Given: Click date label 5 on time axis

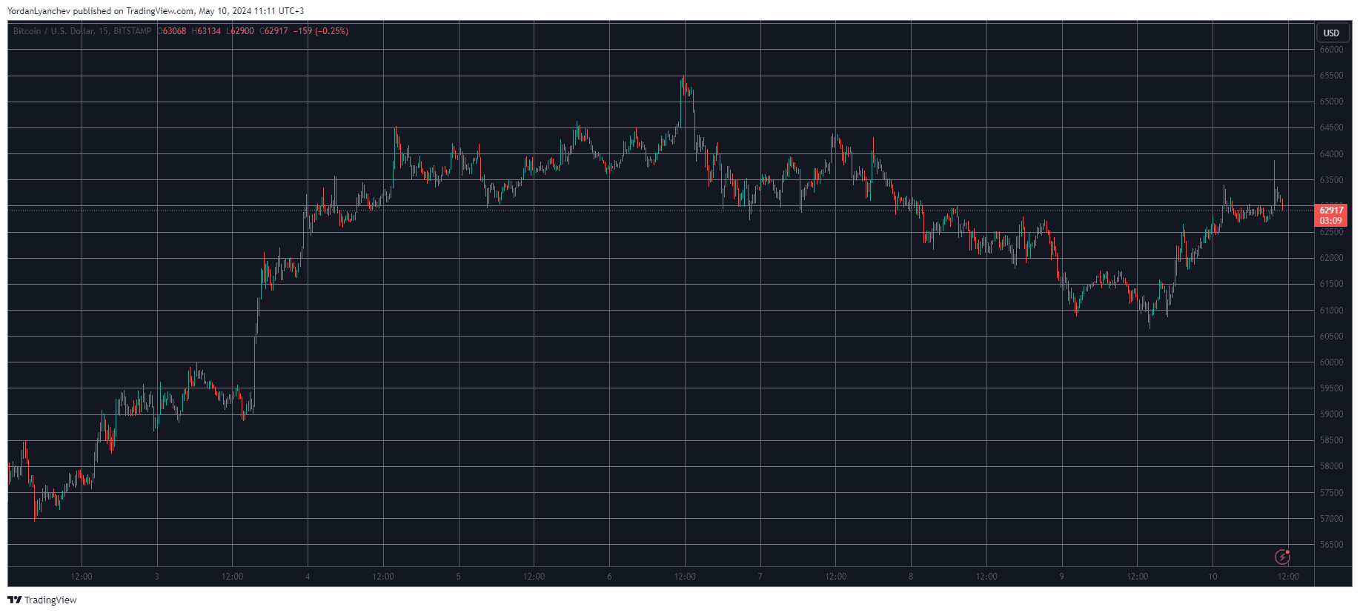Looking at the screenshot, I should point(459,577).
